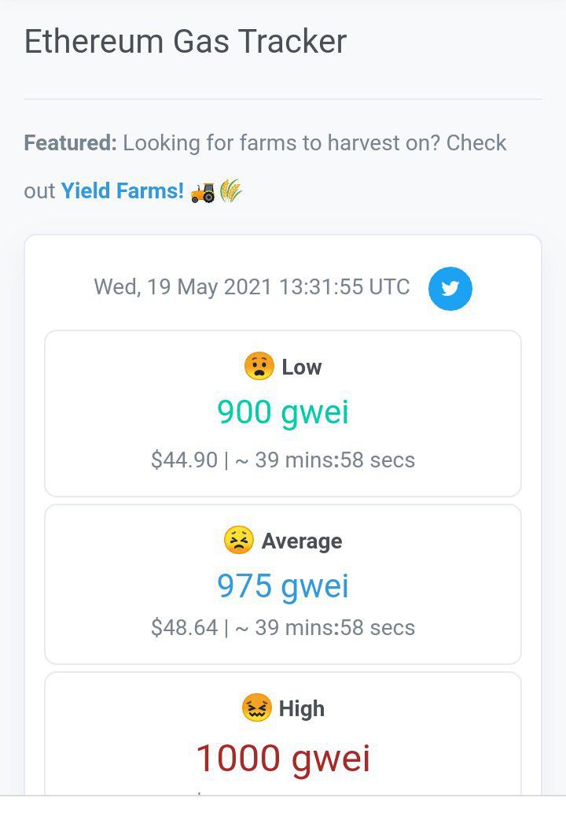
Task: Click the Twitter share icon
Action: pyautogui.click(x=450, y=288)
